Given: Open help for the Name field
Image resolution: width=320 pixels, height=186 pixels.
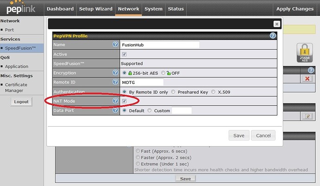Looking at the screenshot, I should point(115,44).
